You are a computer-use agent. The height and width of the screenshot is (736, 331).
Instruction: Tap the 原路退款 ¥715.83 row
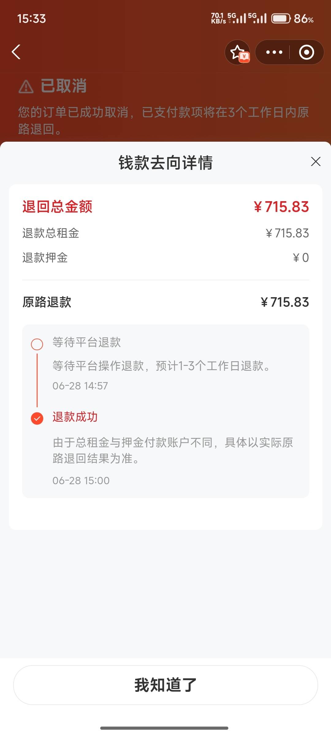[165, 302]
